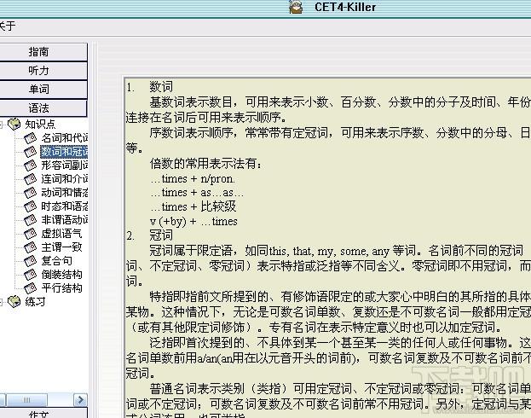
Task: Expand the 练习 tree node
Action: point(1,302)
